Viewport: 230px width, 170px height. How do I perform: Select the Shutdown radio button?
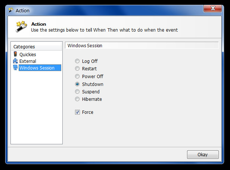[x=77, y=84]
